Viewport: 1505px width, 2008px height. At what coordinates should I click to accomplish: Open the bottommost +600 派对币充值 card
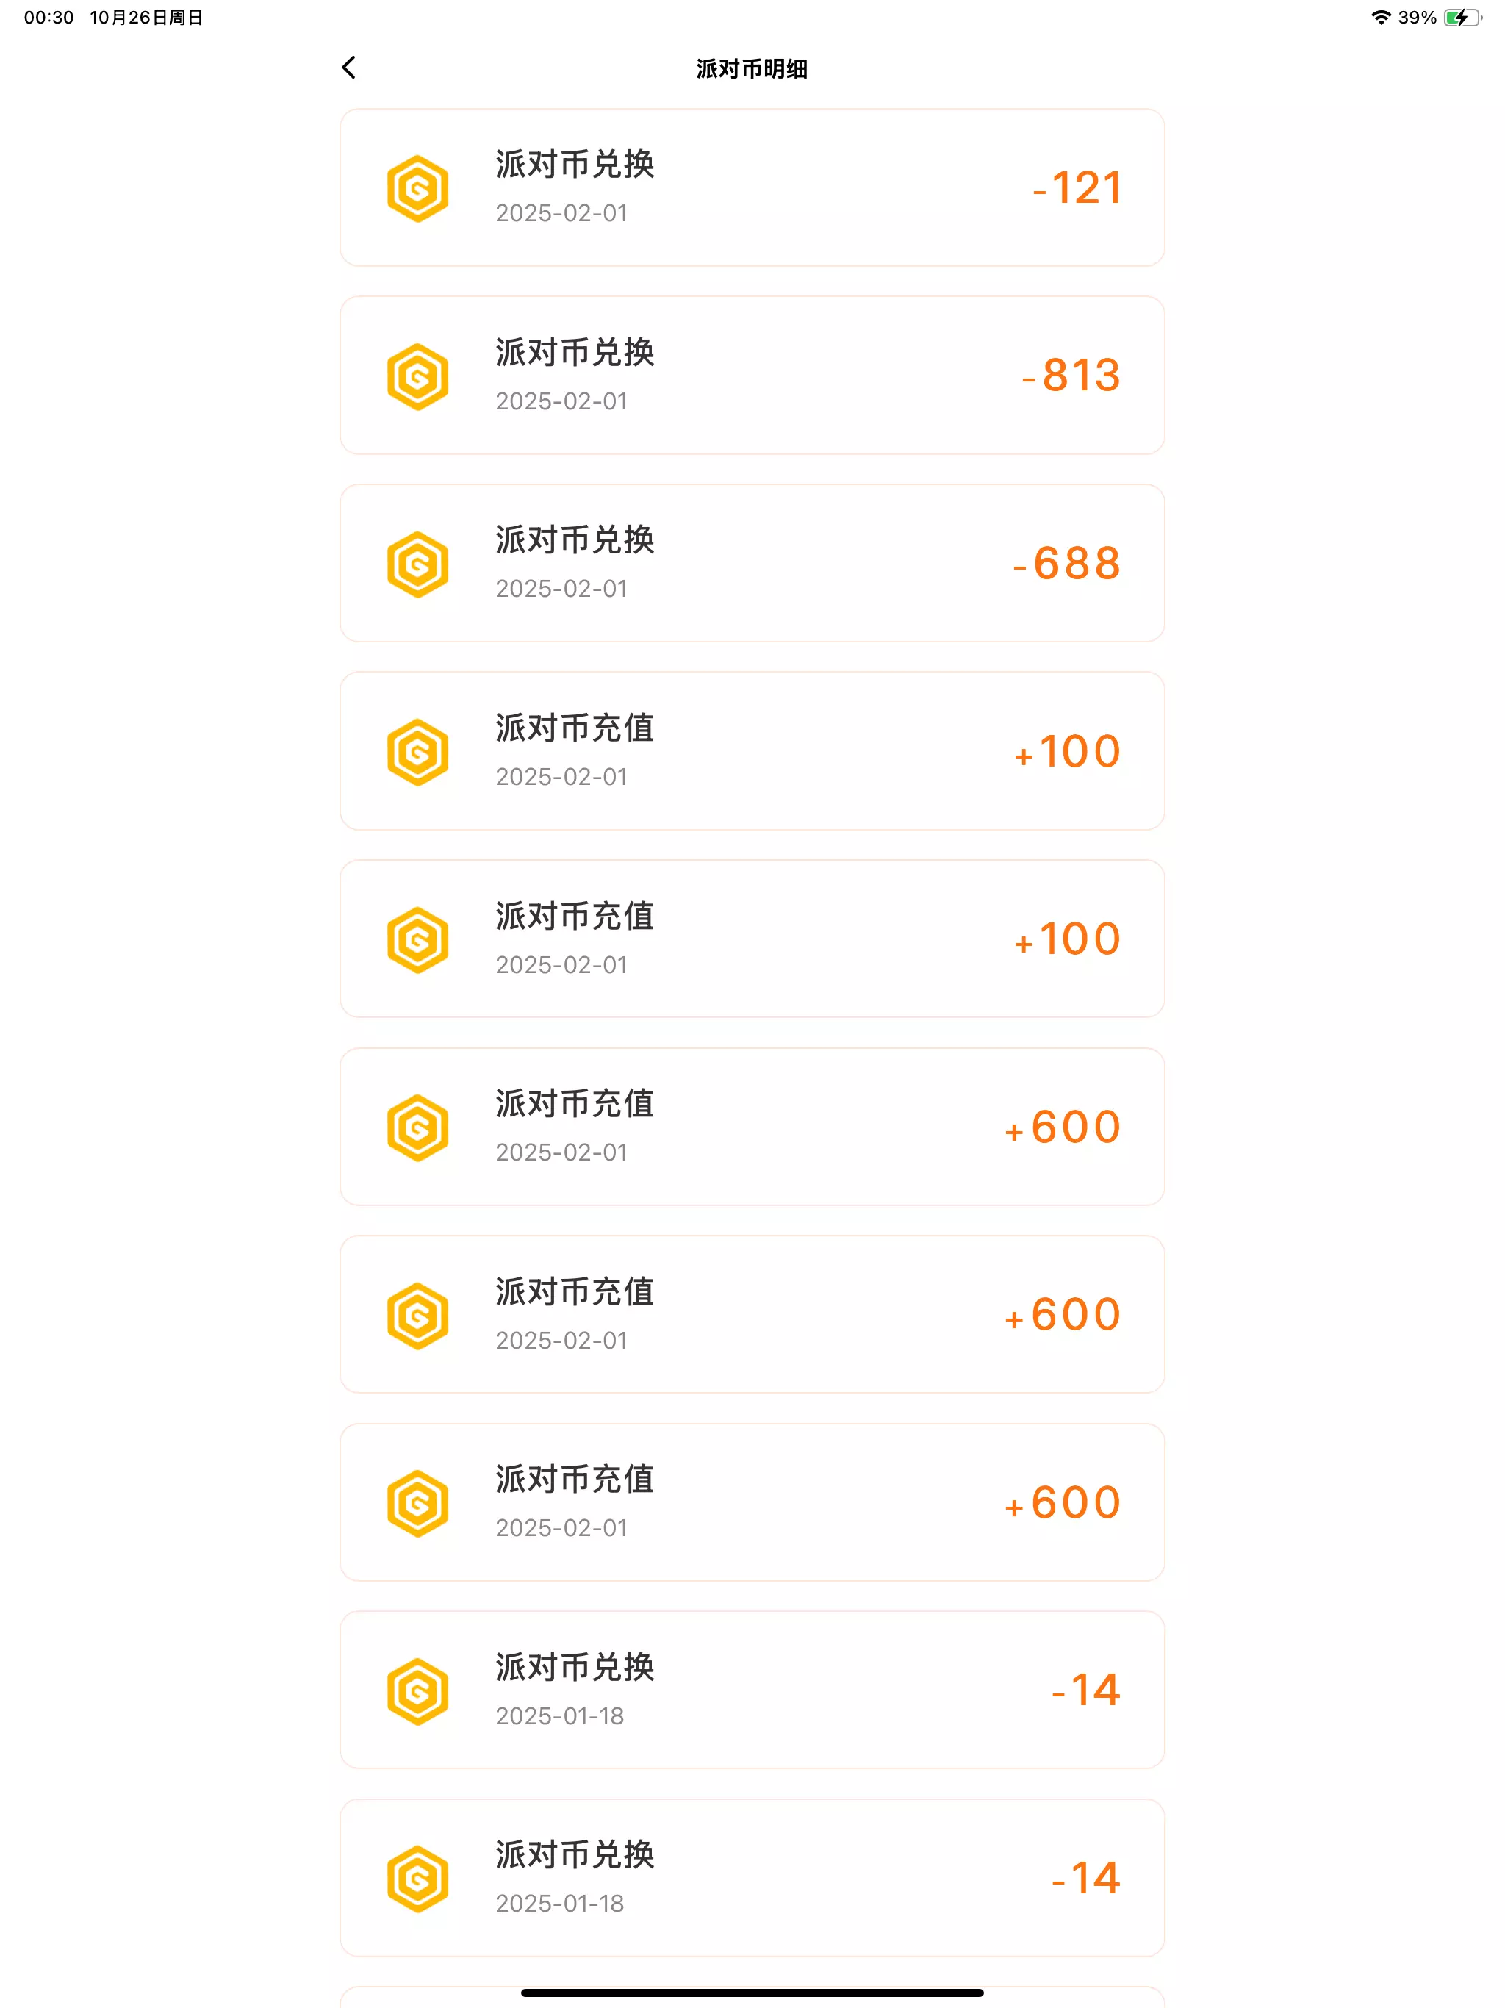point(752,1502)
